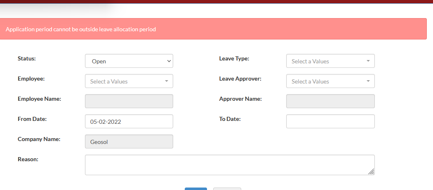This screenshot has width=433, height=190.
Task: Click the To Date: field label
Action: 230,119
